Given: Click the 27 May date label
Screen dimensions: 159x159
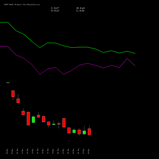Looking at the screenshot, I should tap(84, 151).
